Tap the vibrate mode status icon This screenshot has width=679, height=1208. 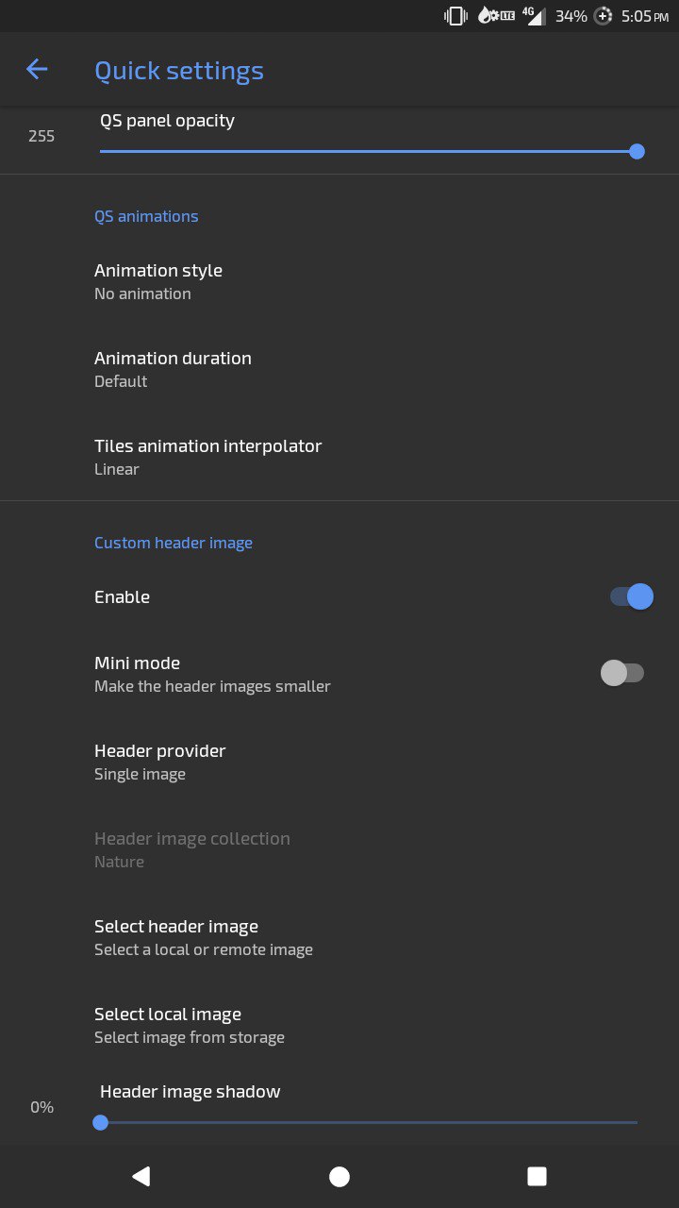(456, 16)
